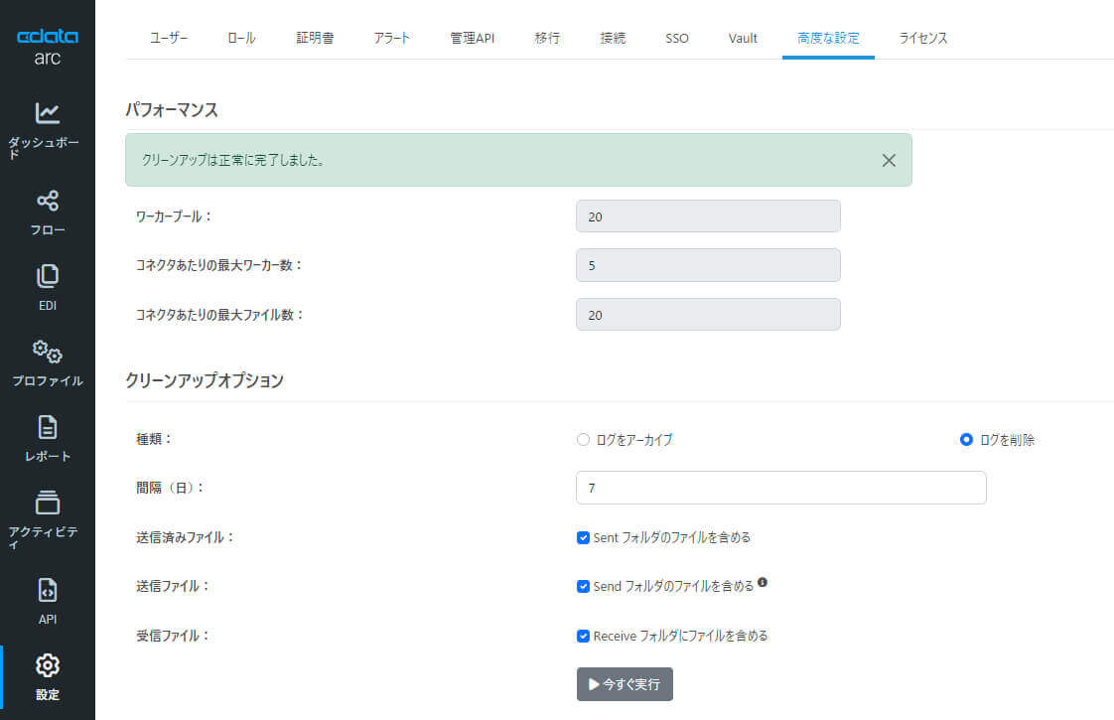Open the フロー flow icon in sidebar
Screen dimensions: 1114x720
47,201
